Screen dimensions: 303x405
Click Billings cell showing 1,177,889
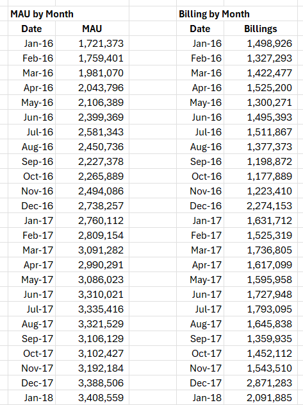[x=261, y=176]
